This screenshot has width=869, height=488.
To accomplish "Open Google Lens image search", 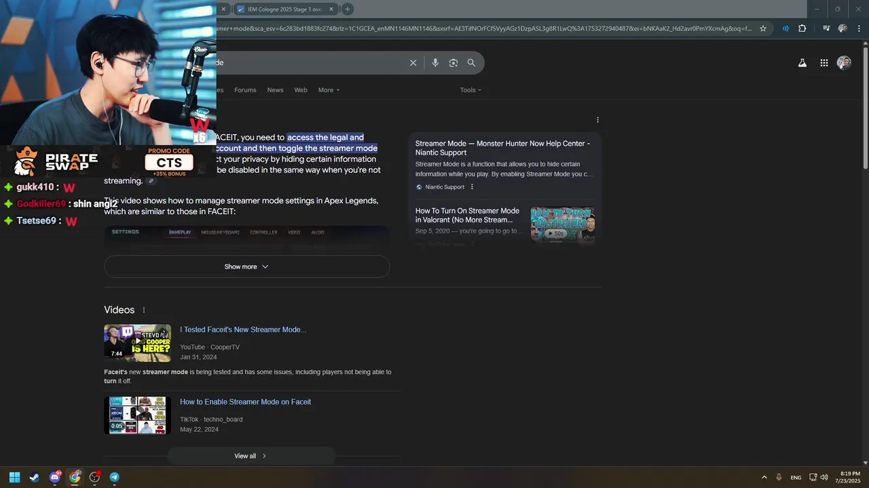I will pyautogui.click(x=454, y=63).
